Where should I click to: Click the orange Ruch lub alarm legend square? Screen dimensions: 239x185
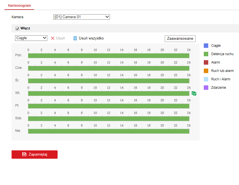(x=206, y=71)
